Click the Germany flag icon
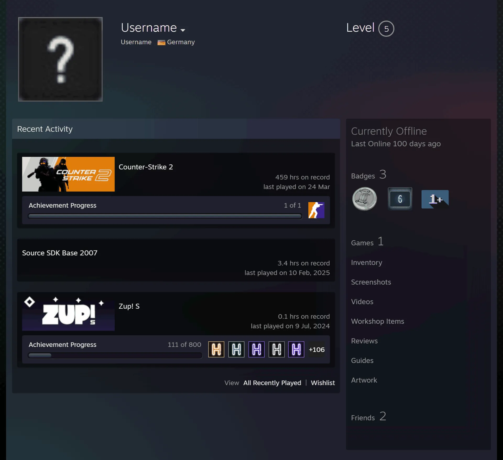This screenshot has height=460, width=503. point(161,42)
